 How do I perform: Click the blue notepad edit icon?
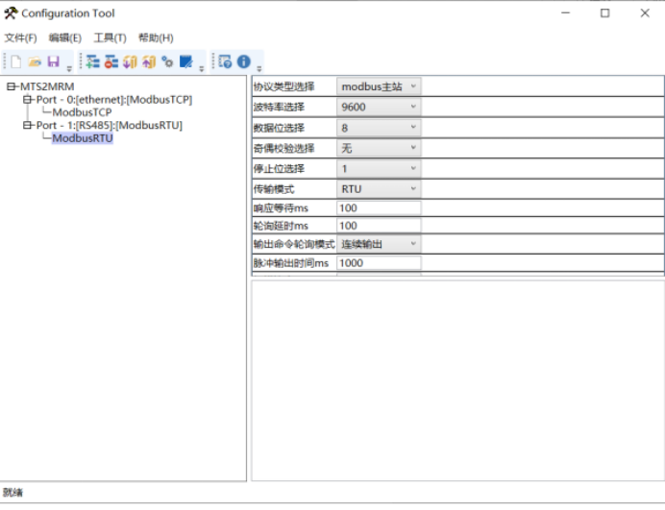tap(186, 61)
